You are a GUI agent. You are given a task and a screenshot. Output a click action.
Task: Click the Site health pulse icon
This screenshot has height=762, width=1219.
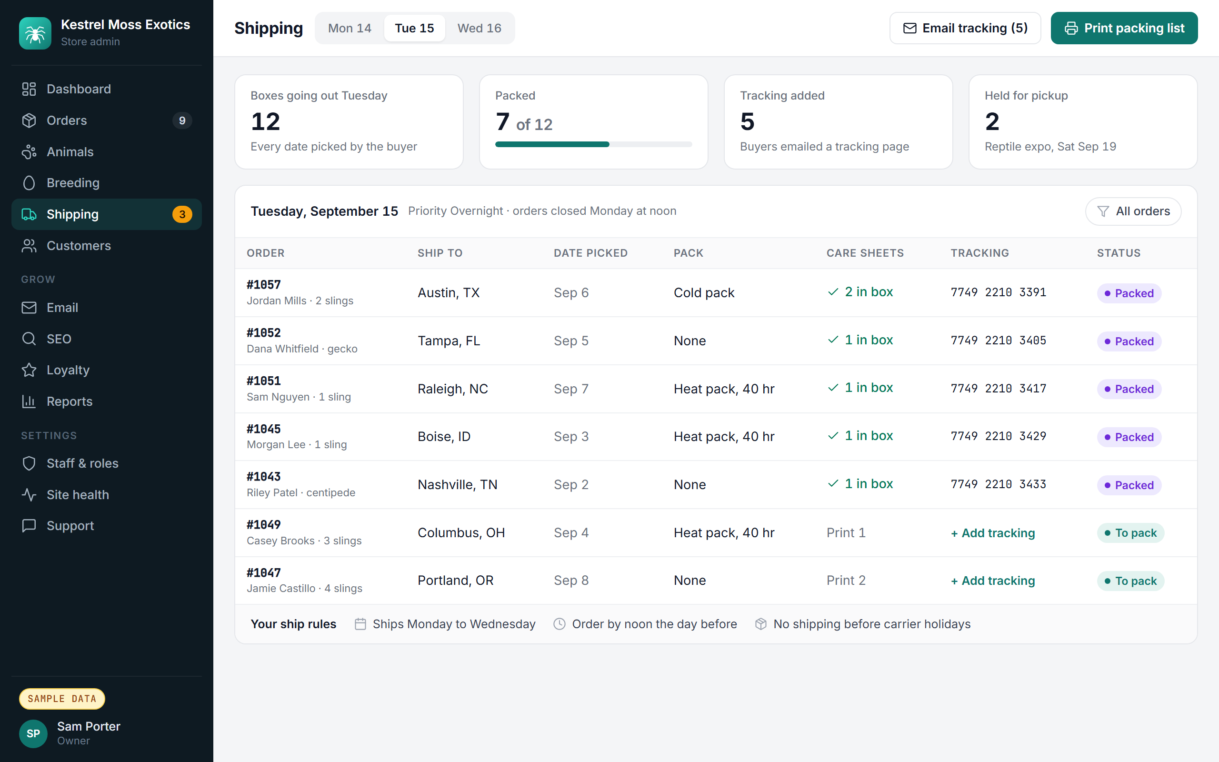29,494
